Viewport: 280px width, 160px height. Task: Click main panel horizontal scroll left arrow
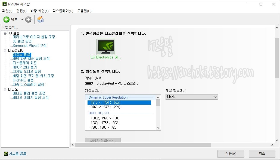[73, 145]
